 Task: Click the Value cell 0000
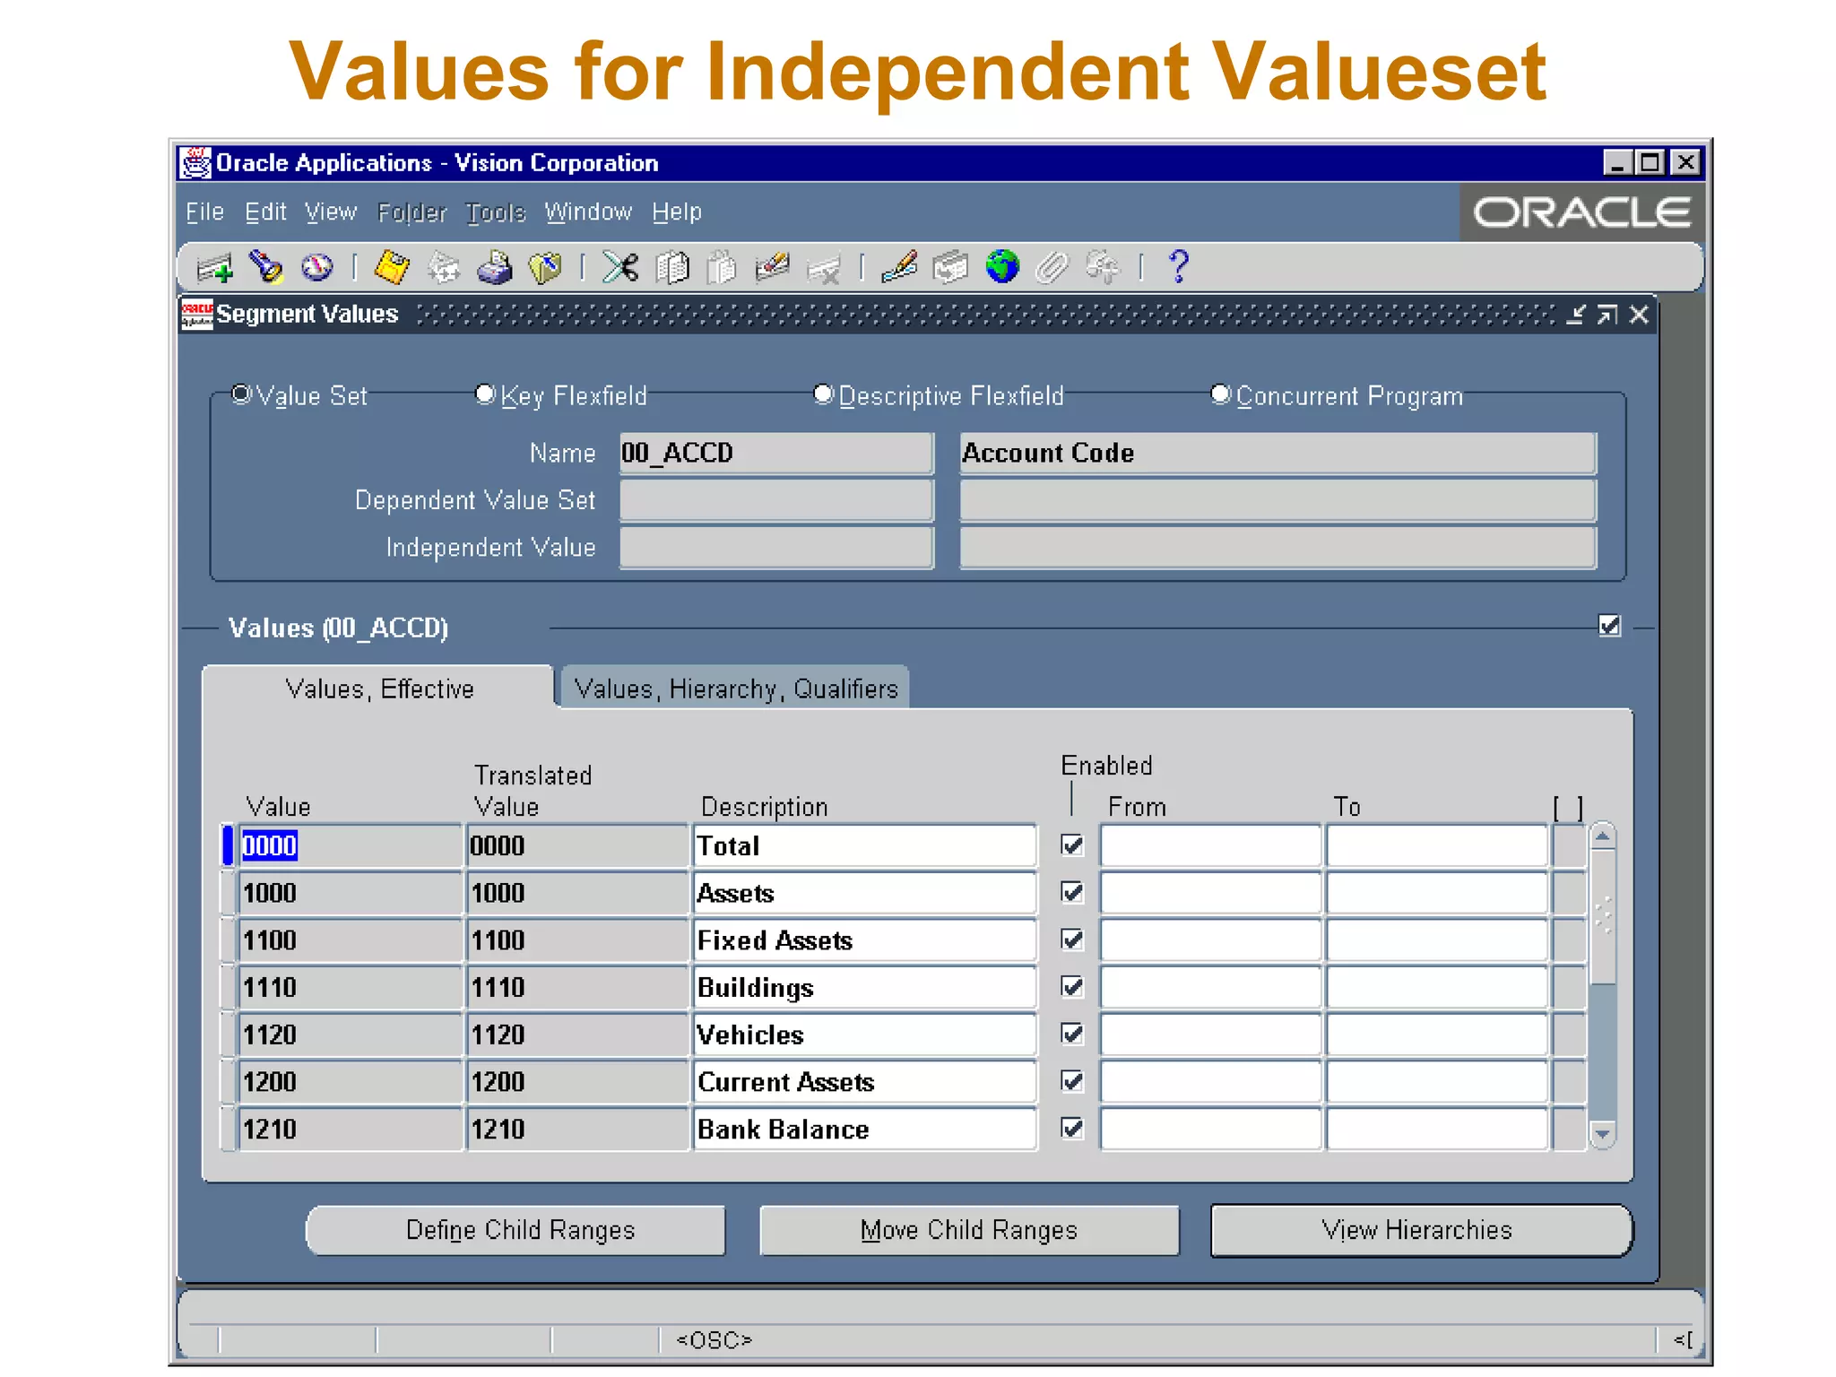click(x=351, y=845)
